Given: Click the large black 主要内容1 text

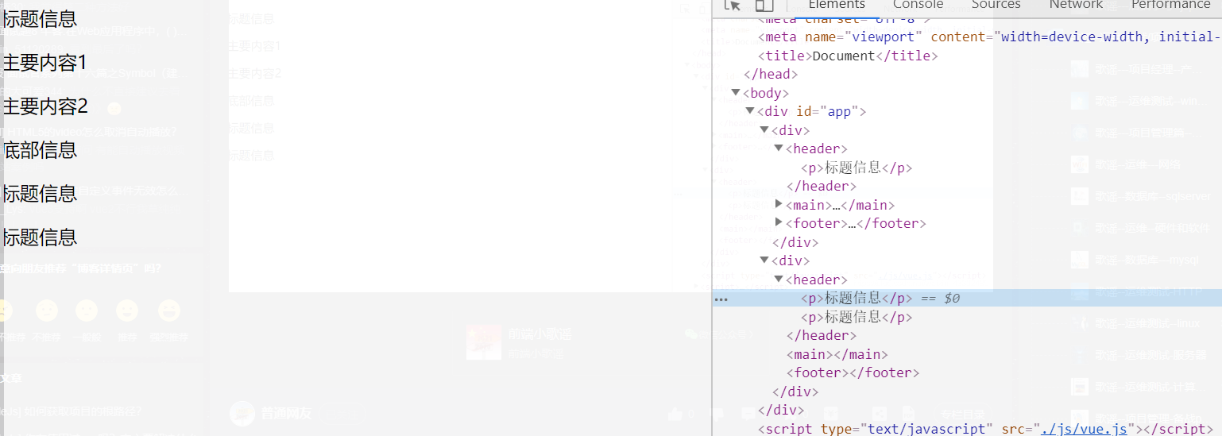Looking at the screenshot, I should (x=44, y=63).
